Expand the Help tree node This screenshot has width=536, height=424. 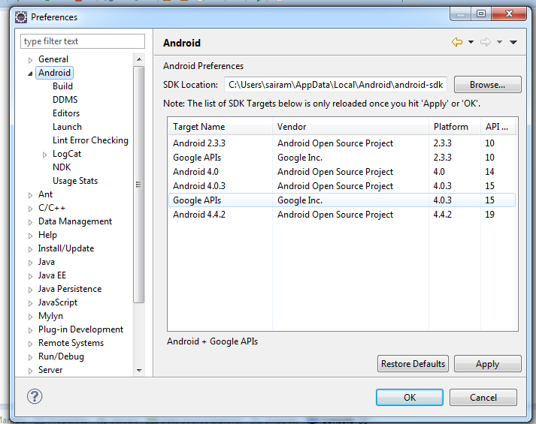pyautogui.click(x=30, y=236)
